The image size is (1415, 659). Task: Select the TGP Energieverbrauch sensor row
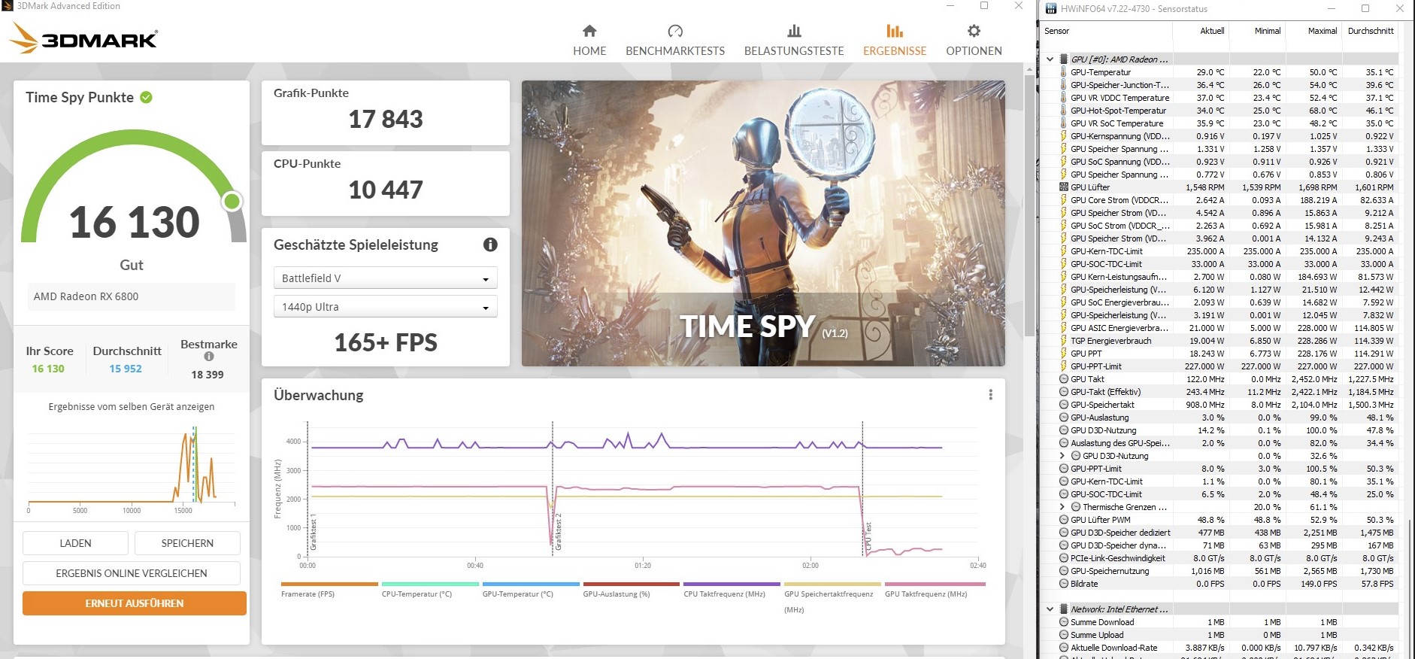pos(1220,341)
